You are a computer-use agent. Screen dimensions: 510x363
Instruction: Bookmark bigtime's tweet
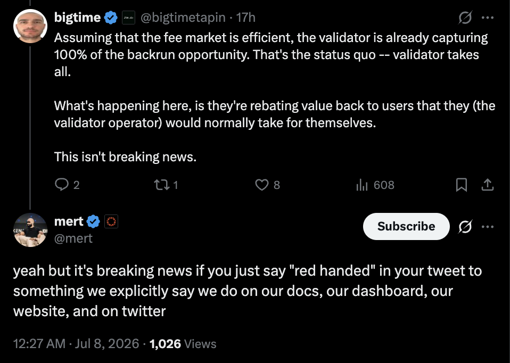pos(462,185)
